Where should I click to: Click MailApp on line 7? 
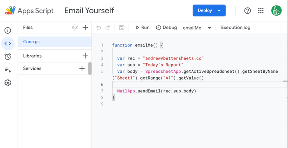pyautogui.click(x=126, y=91)
